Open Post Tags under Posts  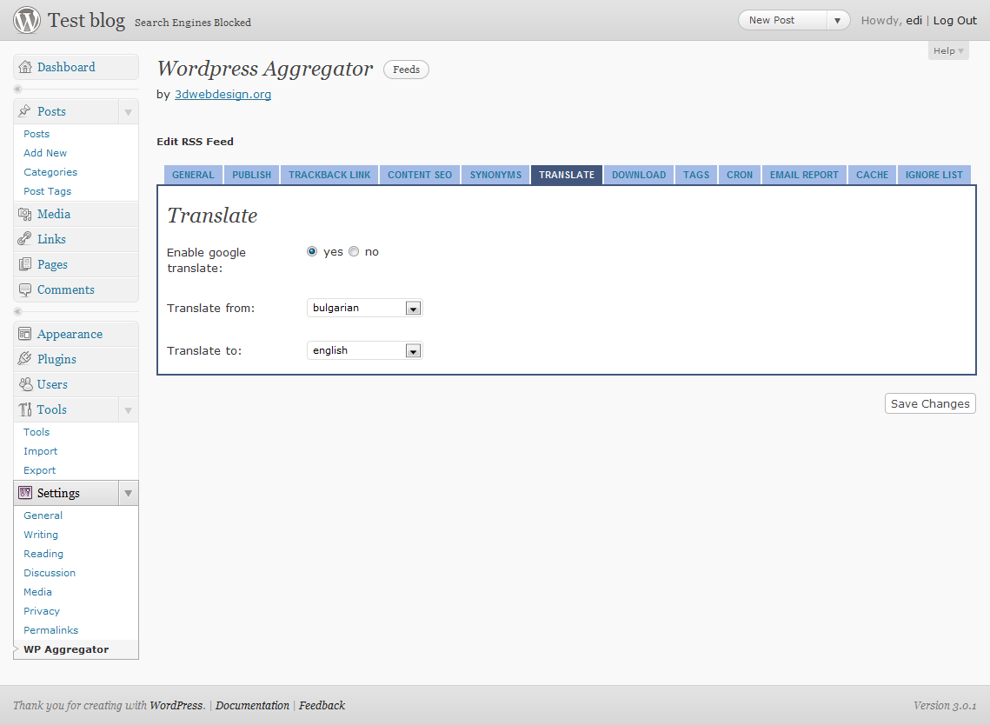pos(47,191)
